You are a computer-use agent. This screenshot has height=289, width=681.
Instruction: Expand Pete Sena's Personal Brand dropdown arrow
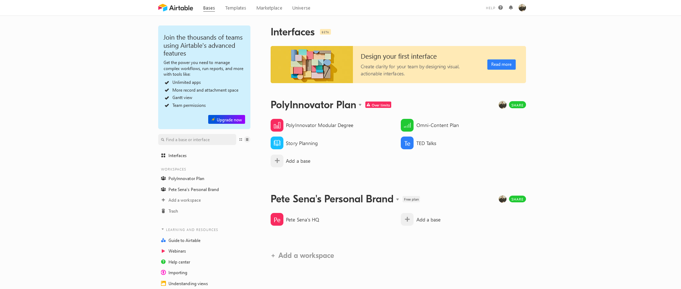click(x=398, y=200)
